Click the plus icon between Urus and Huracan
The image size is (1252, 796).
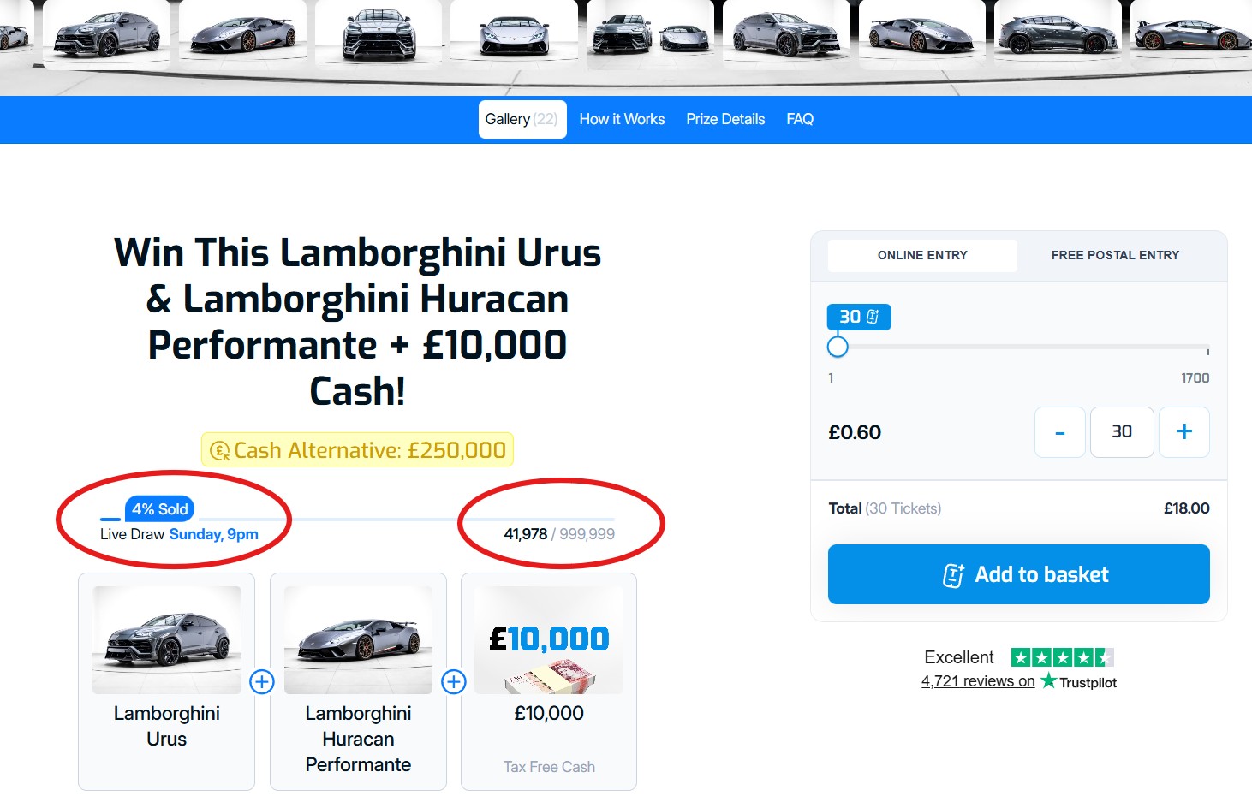262,682
